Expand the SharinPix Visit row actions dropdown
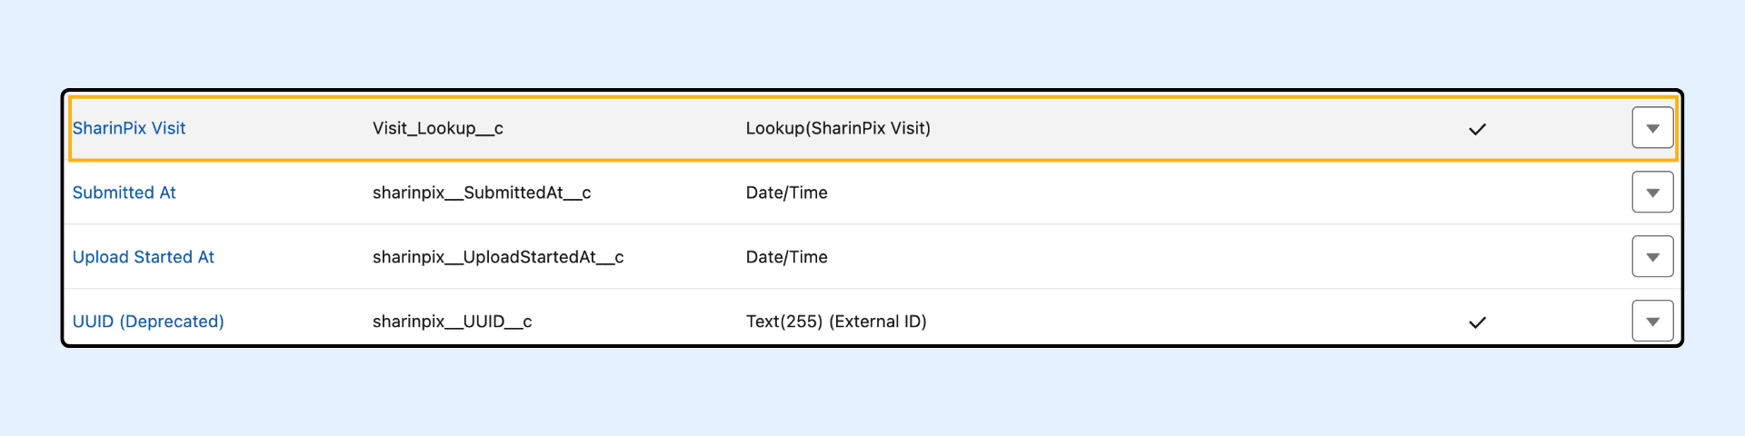This screenshot has width=1745, height=436. pyautogui.click(x=1652, y=128)
